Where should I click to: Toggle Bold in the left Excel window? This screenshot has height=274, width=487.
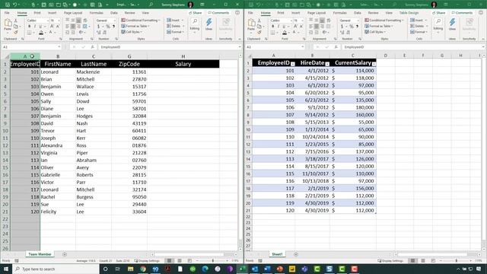point(29,27)
